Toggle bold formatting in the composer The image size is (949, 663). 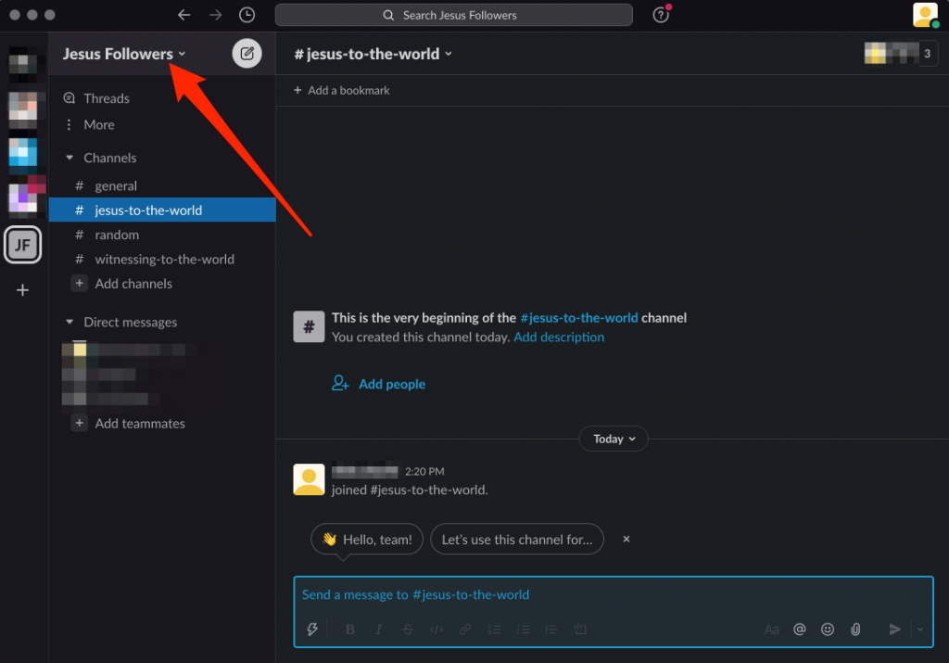click(349, 629)
